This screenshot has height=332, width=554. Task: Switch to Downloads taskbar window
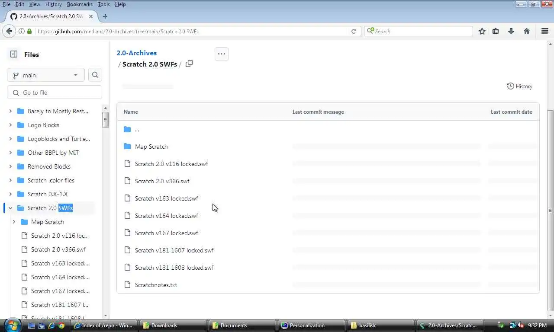[x=173, y=325]
